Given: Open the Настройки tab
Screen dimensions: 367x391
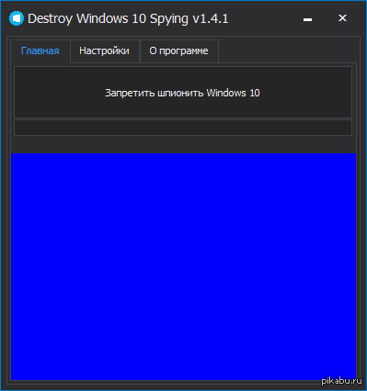Looking at the screenshot, I should coord(105,51).
